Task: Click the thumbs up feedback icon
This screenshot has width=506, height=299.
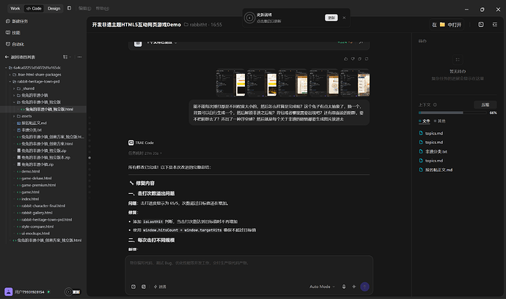Action: (x=346, y=59)
